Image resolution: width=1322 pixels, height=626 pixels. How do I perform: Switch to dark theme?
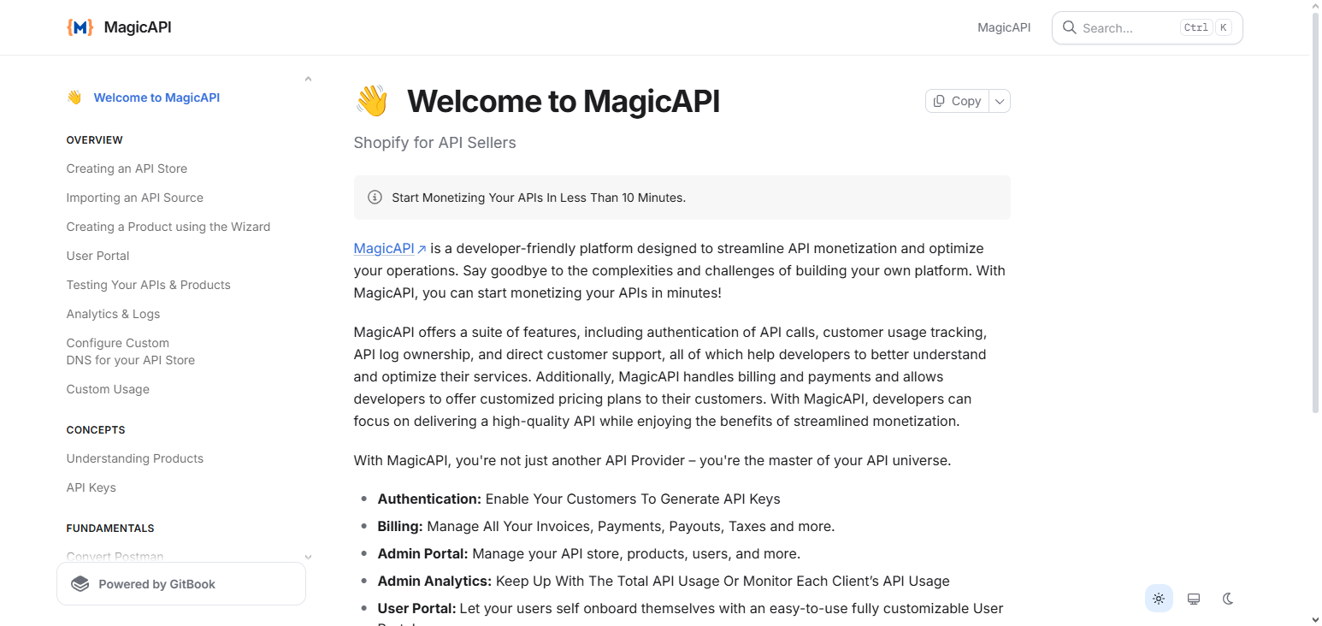point(1228,599)
